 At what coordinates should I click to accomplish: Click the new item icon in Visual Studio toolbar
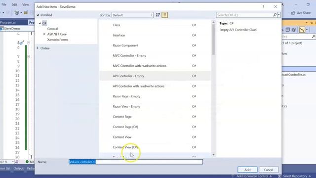pos(17,13)
